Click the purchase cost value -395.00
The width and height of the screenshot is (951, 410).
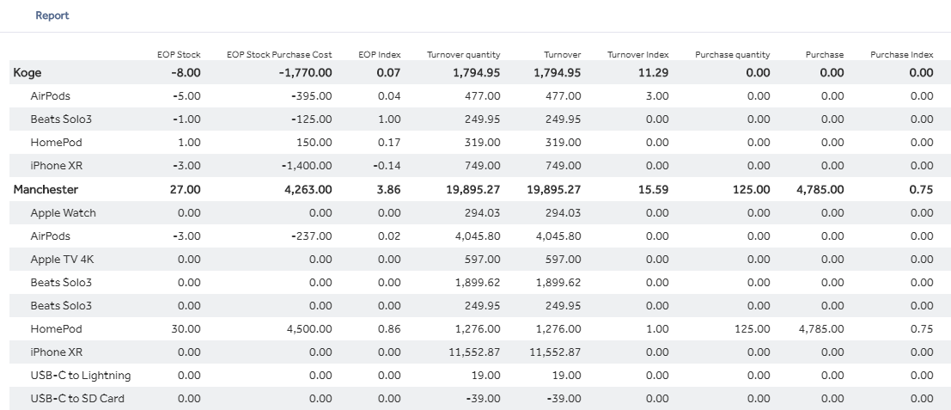311,95
